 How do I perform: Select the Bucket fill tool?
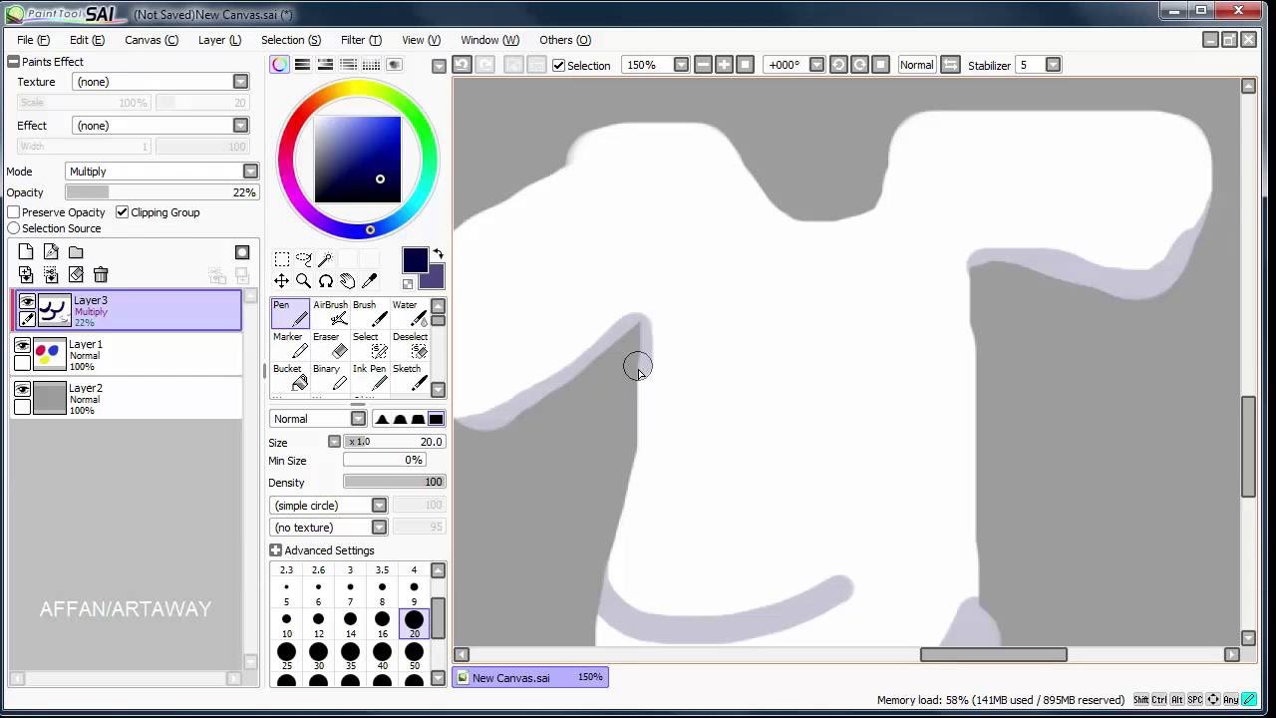290,377
